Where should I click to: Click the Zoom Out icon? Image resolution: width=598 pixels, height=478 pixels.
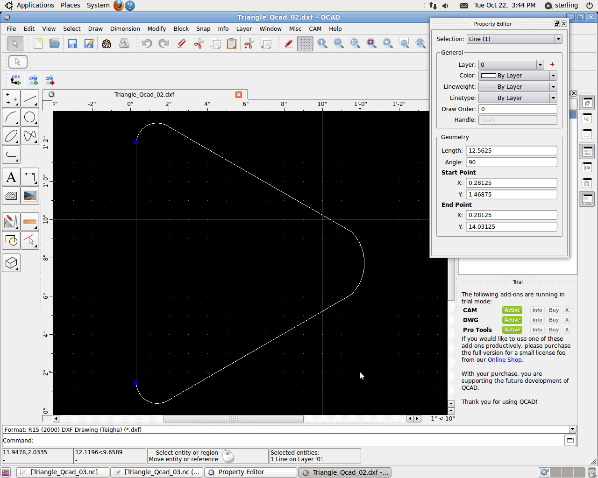[339, 43]
